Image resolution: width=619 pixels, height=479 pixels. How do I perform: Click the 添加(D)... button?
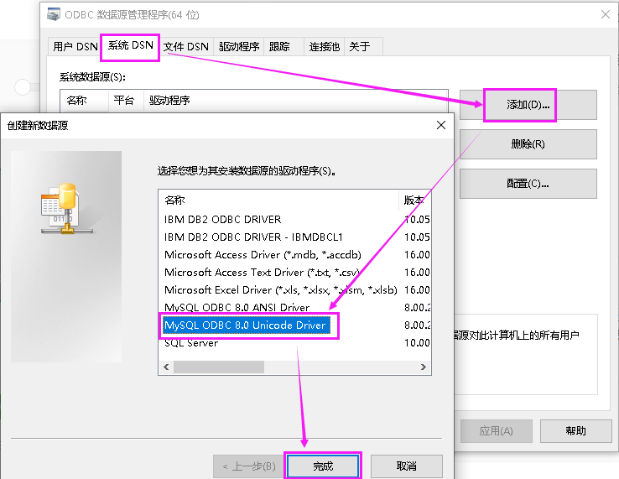(528, 105)
